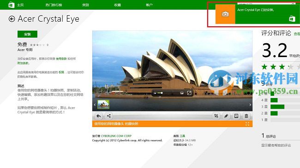Go back using the circled arrow

(12, 19)
